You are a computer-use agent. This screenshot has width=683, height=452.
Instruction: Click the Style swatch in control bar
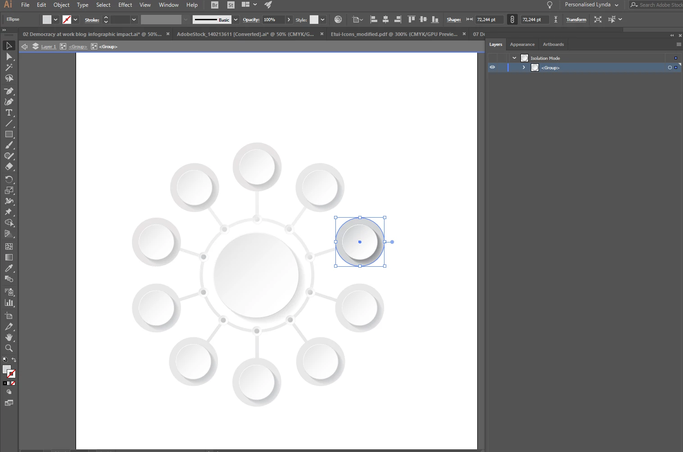click(x=314, y=19)
